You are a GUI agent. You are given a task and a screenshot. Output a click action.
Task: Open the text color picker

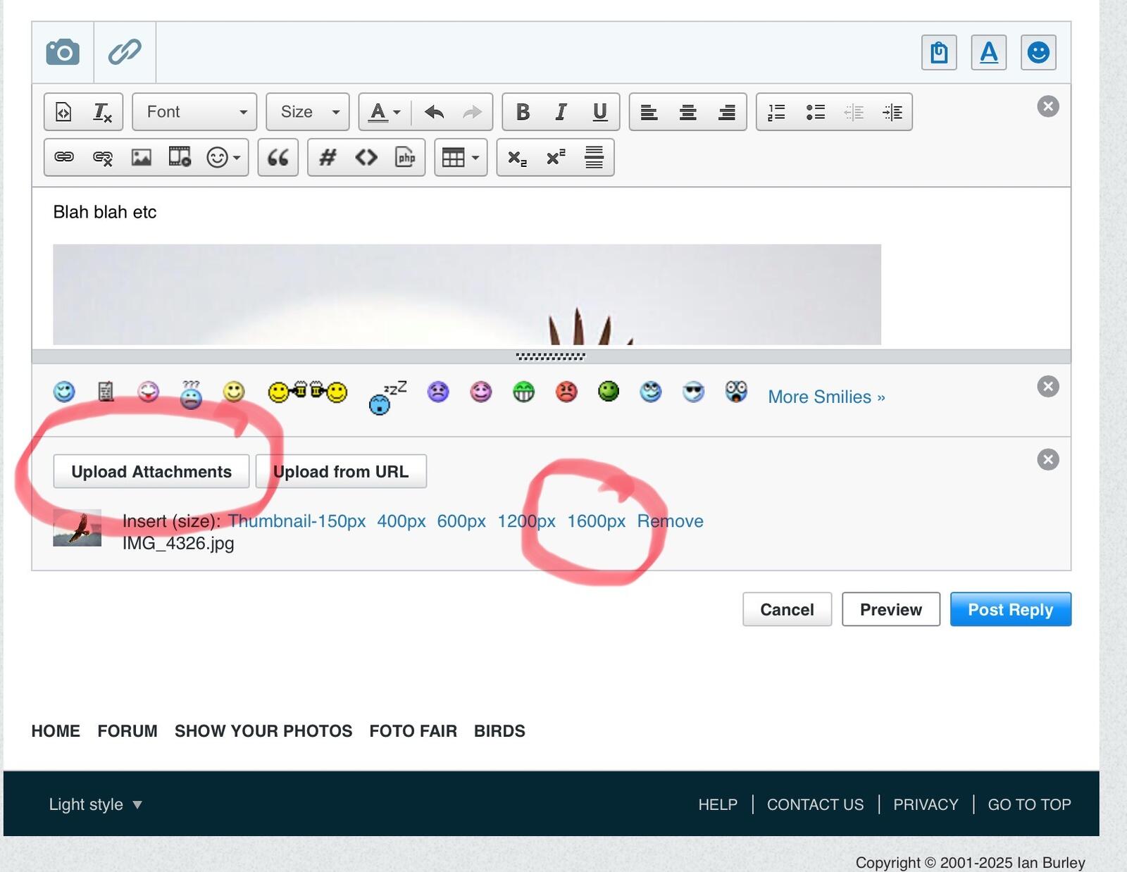coord(385,112)
